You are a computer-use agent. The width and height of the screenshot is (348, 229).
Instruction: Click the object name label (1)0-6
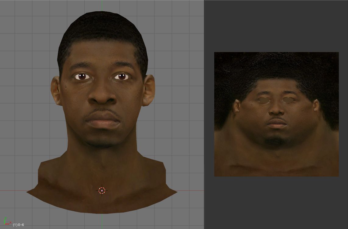(18, 225)
